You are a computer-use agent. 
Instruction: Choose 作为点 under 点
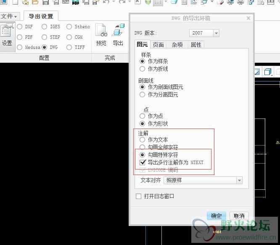click(143, 116)
